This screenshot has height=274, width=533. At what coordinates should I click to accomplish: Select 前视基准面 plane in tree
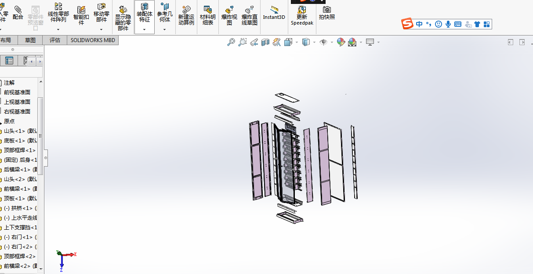17,92
